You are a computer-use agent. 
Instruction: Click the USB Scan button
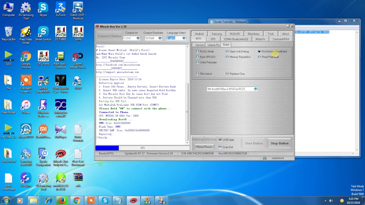(x=210, y=140)
